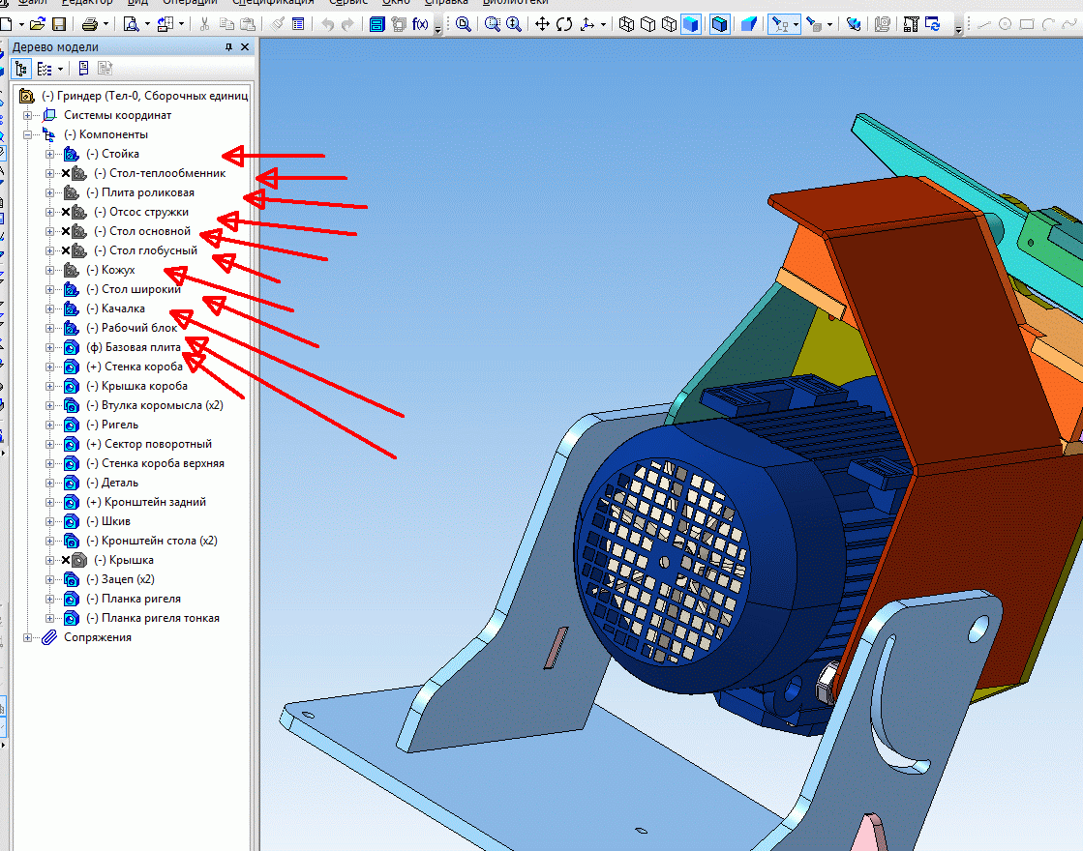The image size is (1083, 851).
Task: Expand the Базовая плита node
Action: (49, 347)
